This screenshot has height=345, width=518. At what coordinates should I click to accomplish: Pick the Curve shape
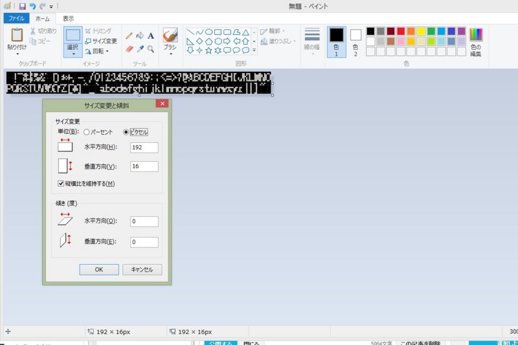[x=199, y=32]
